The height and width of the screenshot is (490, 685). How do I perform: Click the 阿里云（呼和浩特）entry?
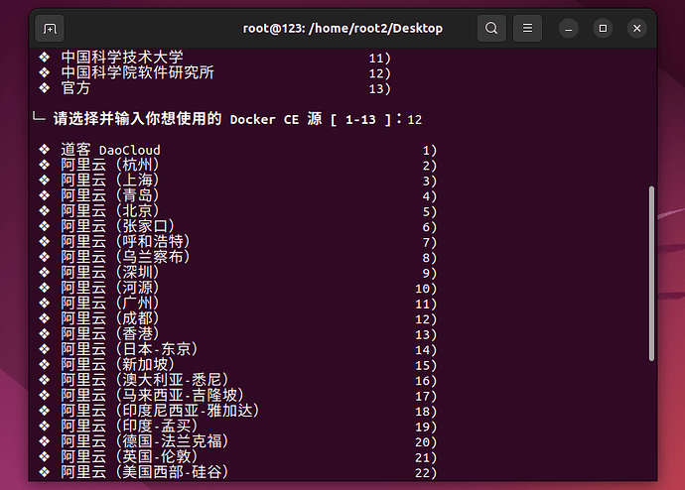pos(126,242)
